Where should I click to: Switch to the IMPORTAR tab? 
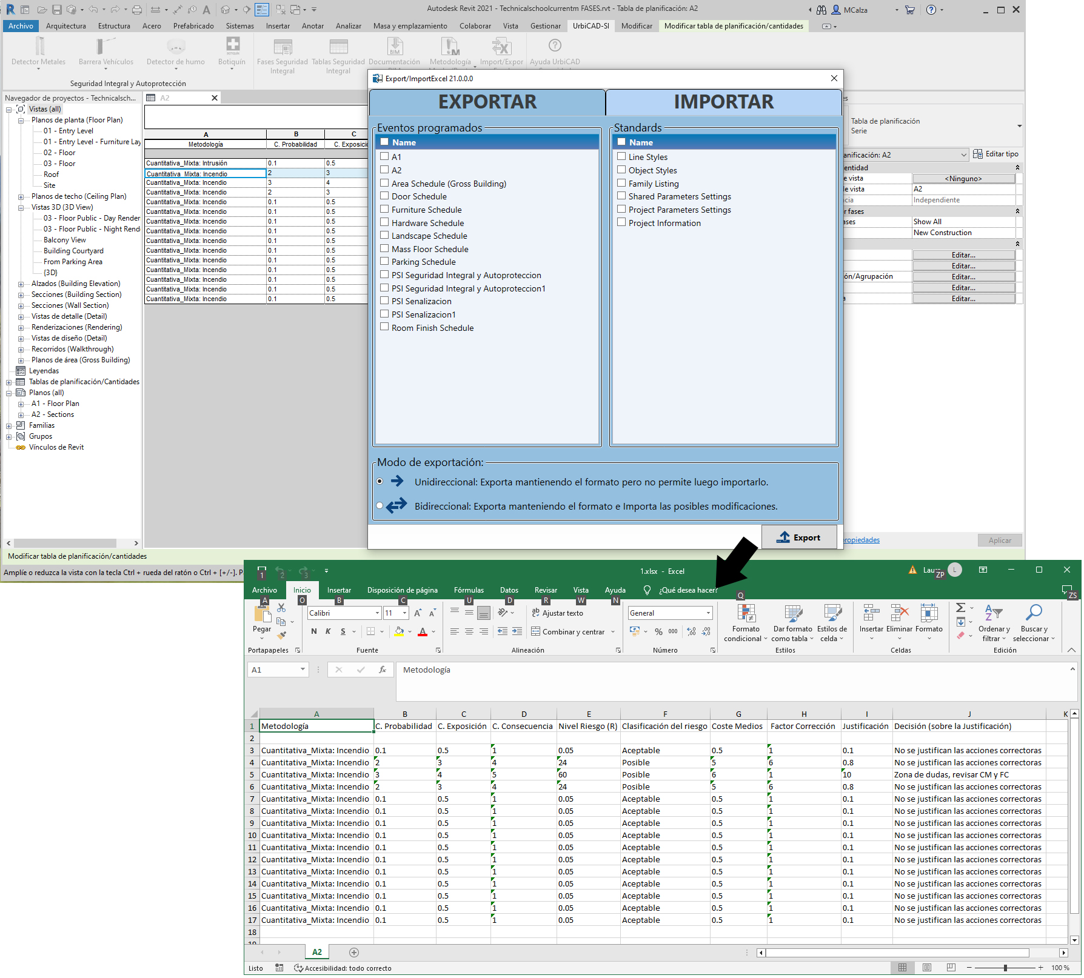[x=723, y=102]
